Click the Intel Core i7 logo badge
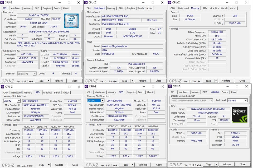The image size is (253, 168). coord(71,21)
